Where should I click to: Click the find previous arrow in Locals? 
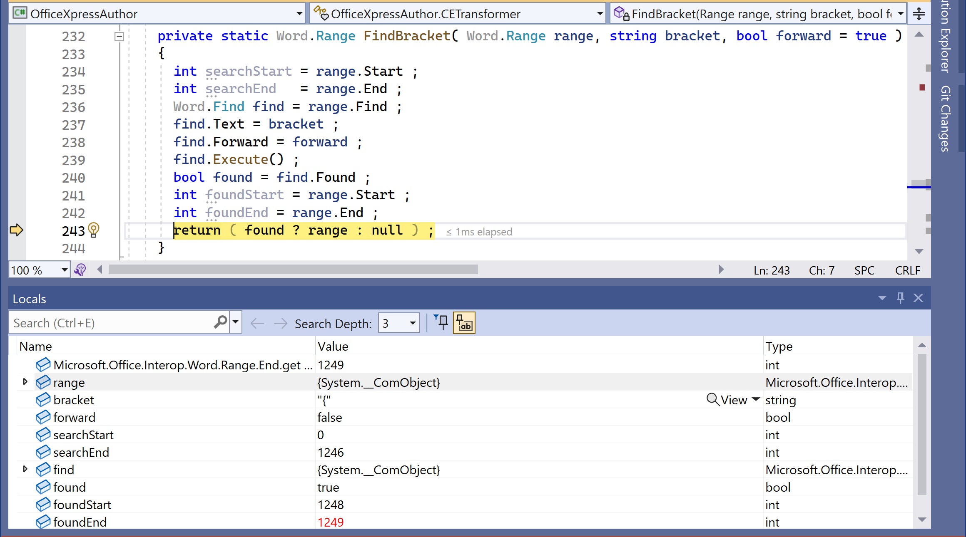tap(257, 323)
